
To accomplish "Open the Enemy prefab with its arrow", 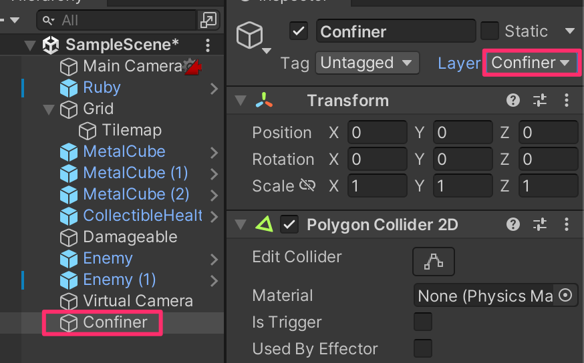I will (x=214, y=259).
